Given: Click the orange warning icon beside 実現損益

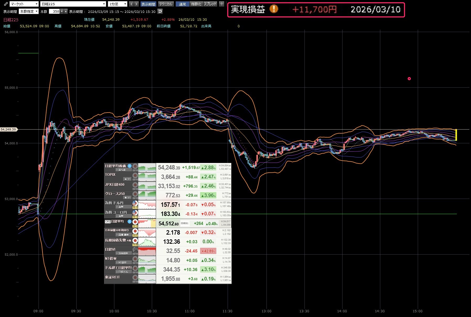Looking at the screenshot, I should (x=274, y=9).
